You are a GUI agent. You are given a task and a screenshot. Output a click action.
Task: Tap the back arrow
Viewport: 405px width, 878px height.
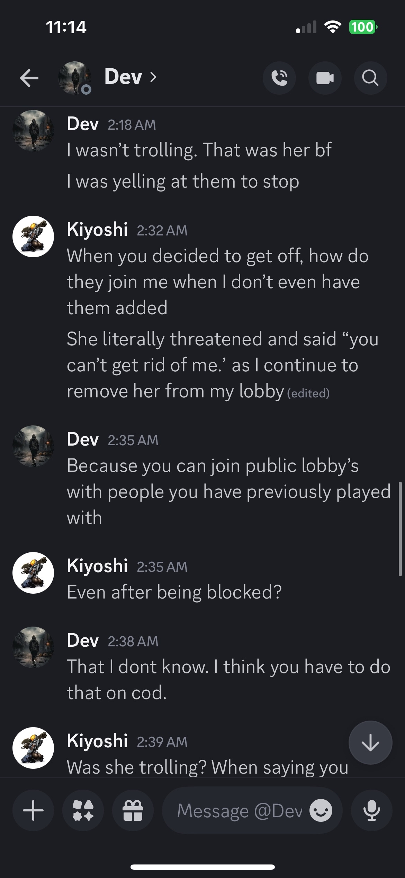point(29,78)
